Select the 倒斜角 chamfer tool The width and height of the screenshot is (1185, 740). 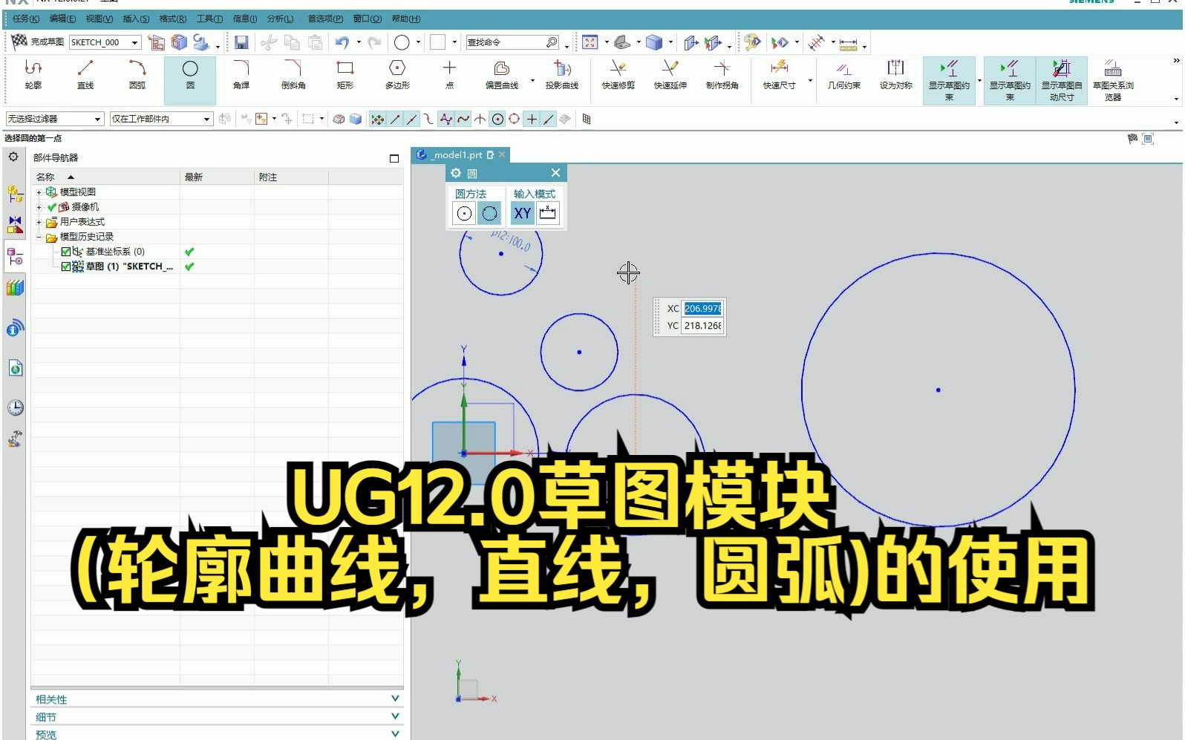[x=293, y=76]
